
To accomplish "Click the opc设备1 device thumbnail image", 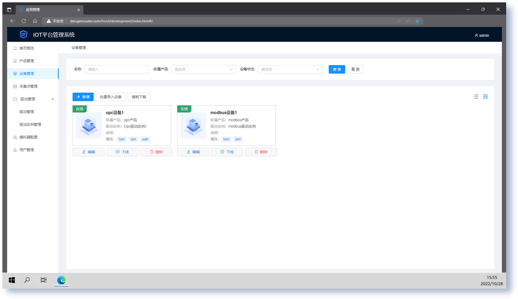I will tap(89, 125).
